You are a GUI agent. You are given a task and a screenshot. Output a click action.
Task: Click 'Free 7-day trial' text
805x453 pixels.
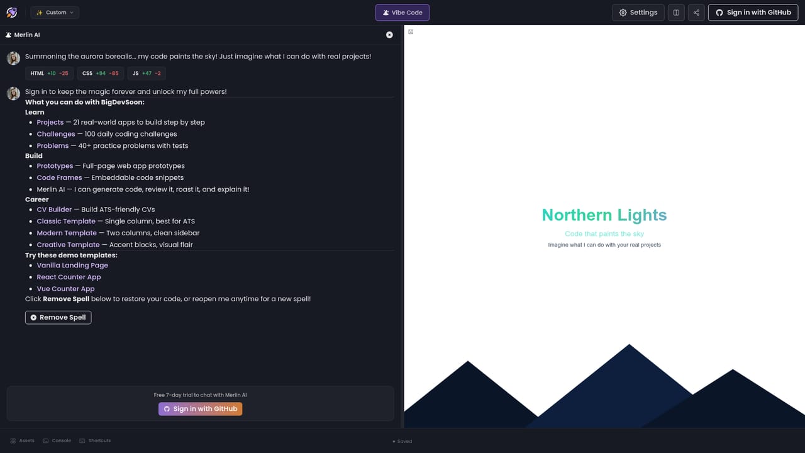click(x=200, y=395)
